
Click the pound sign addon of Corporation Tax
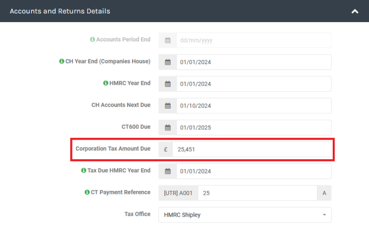pyautogui.click(x=165, y=149)
